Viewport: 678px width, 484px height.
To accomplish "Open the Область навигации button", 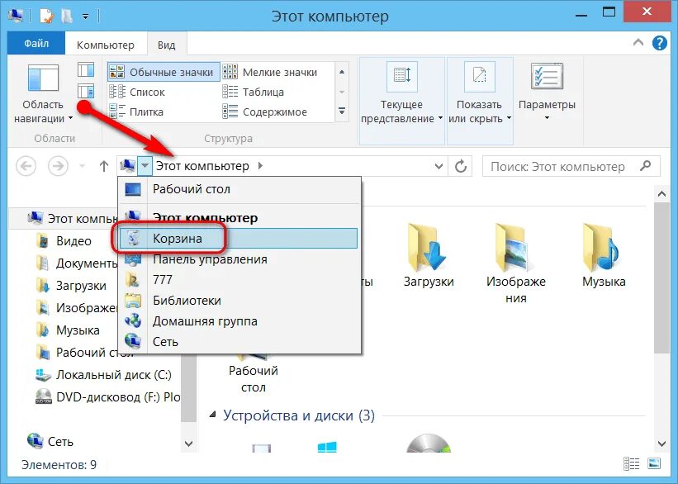I will (43, 93).
